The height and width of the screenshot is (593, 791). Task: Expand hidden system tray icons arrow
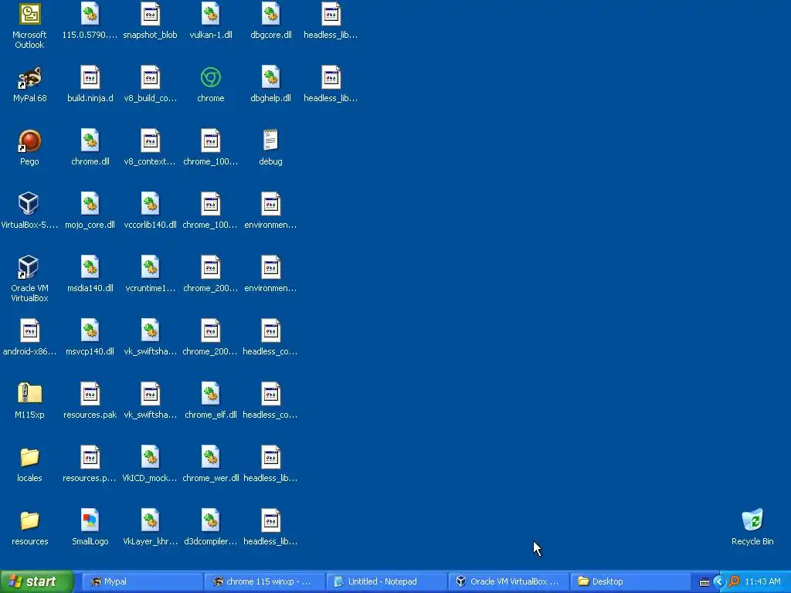(x=719, y=582)
